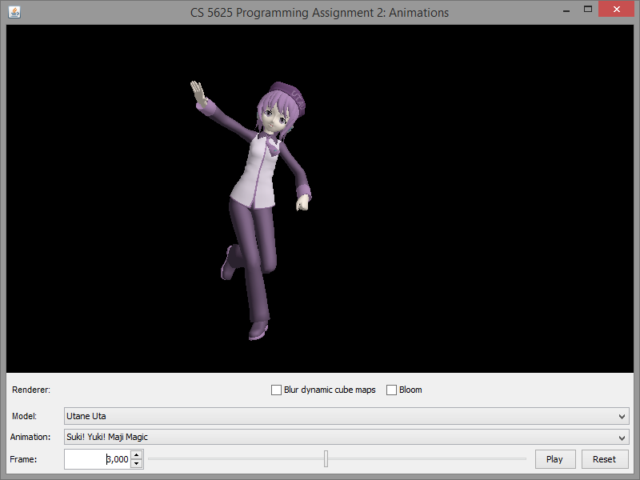Click the character's raised hand
Viewport: 640px width, 480px height.
(197, 91)
